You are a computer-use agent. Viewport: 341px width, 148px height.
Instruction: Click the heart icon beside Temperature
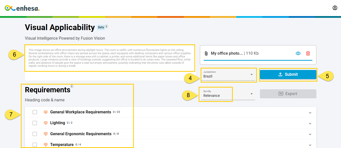click(46, 145)
